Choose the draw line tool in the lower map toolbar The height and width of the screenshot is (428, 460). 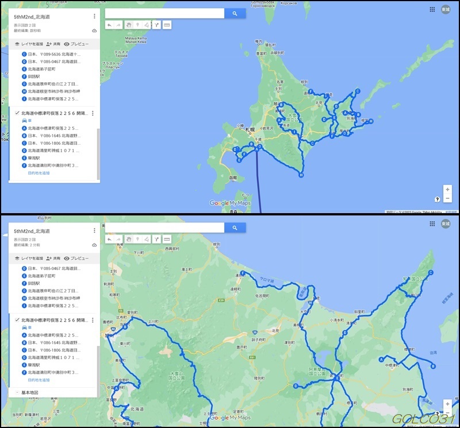[x=147, y=239]
